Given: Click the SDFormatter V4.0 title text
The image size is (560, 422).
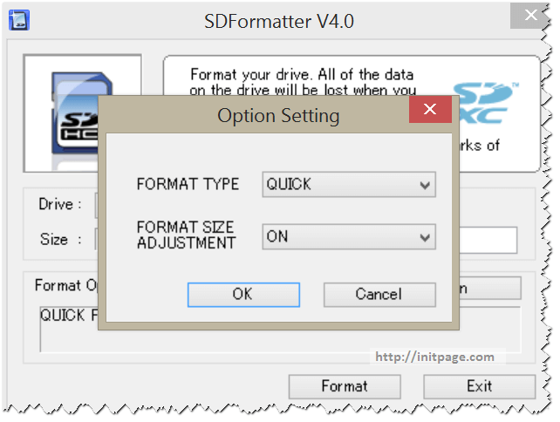Looking at the screenshot, I should tap(279, 22).
